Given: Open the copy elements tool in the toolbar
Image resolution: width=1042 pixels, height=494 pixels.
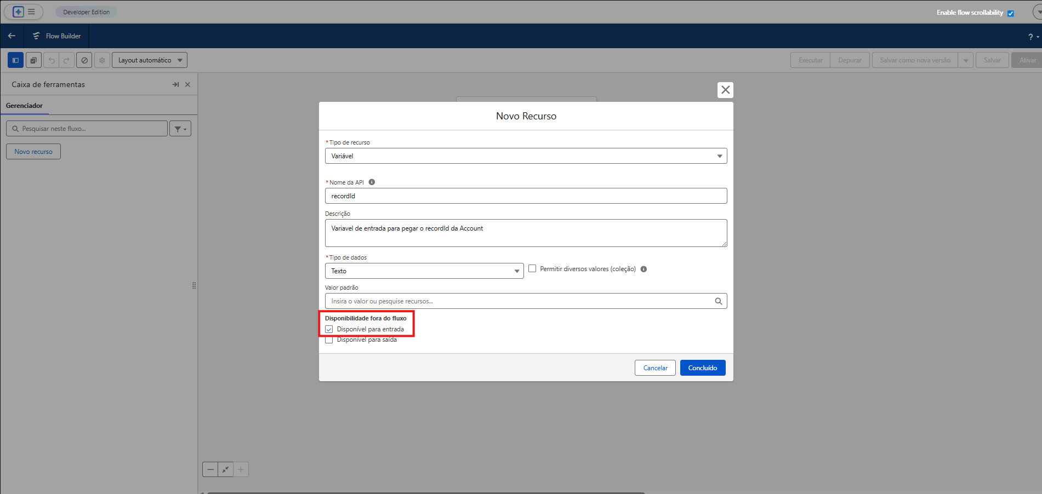Looking at the screenshot, I should click(33, 60).
